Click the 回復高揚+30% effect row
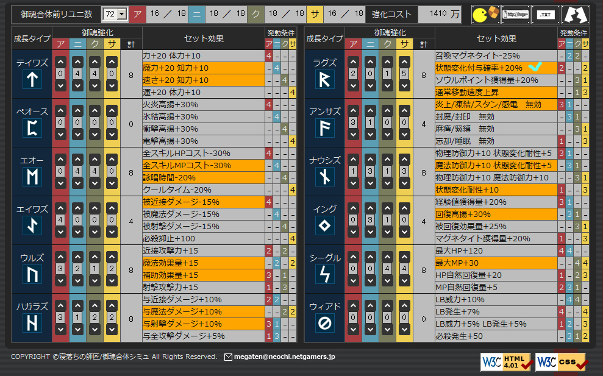603x376 pixels. click(496, 214)
